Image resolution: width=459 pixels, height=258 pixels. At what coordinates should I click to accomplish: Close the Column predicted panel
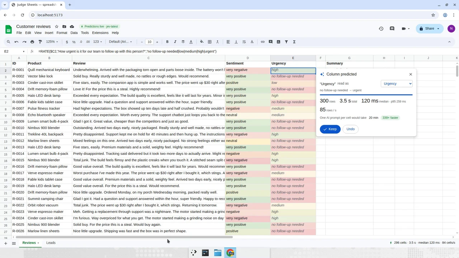(411, 74)
